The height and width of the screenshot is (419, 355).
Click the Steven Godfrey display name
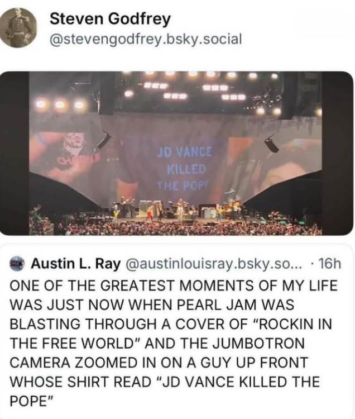pos(110,19)
